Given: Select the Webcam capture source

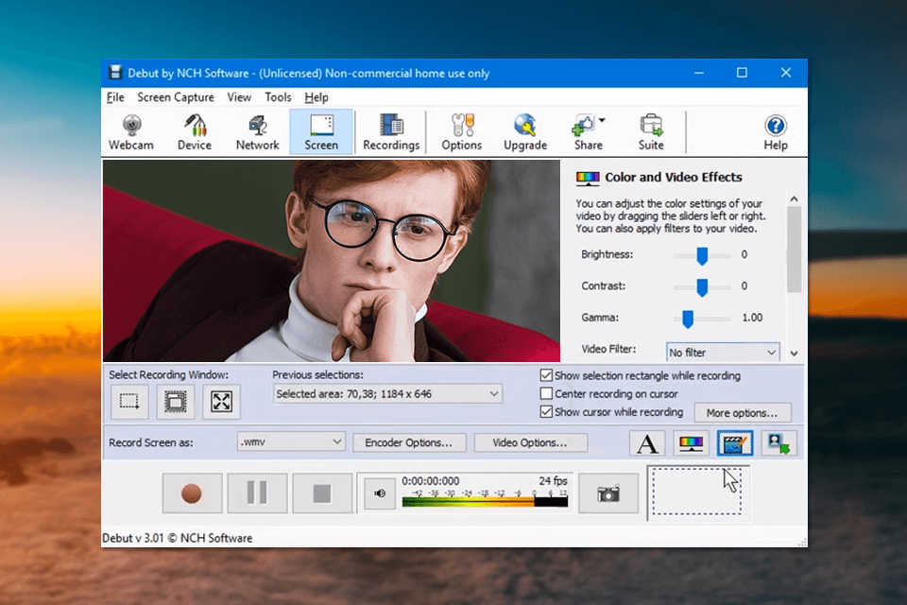Looking at the screenshot, I should pos(131,130).
